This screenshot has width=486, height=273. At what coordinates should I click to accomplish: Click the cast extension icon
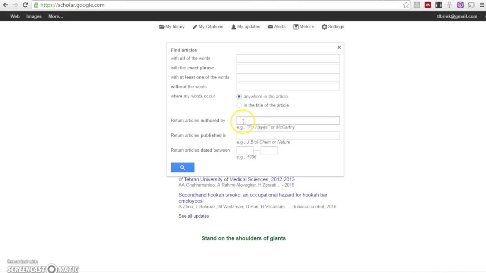tap(471, 5)
